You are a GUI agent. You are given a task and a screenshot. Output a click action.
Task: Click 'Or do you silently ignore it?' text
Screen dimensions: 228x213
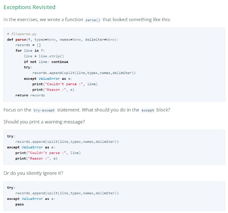(x=33, y=173)
